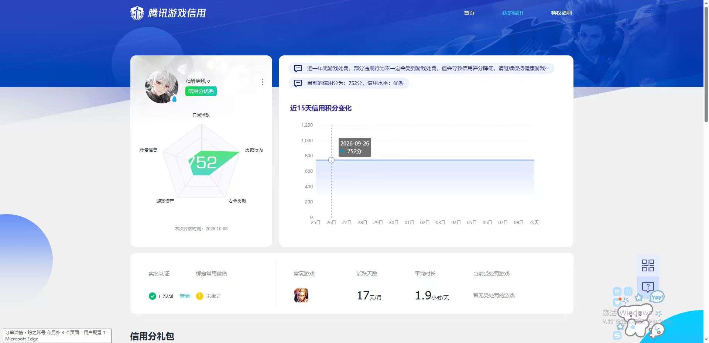Click the 信用分优秀 green badge
This screenshot has width=709, height=343.
tap(201, 91)
